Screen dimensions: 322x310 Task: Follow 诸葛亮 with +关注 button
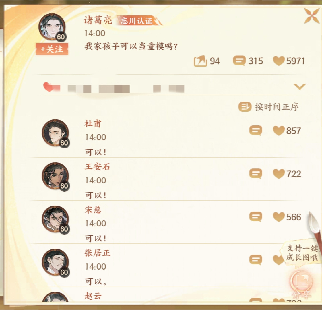point(52,49)
